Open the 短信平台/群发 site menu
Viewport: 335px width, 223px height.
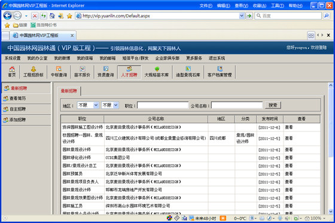tap(135, 58)
